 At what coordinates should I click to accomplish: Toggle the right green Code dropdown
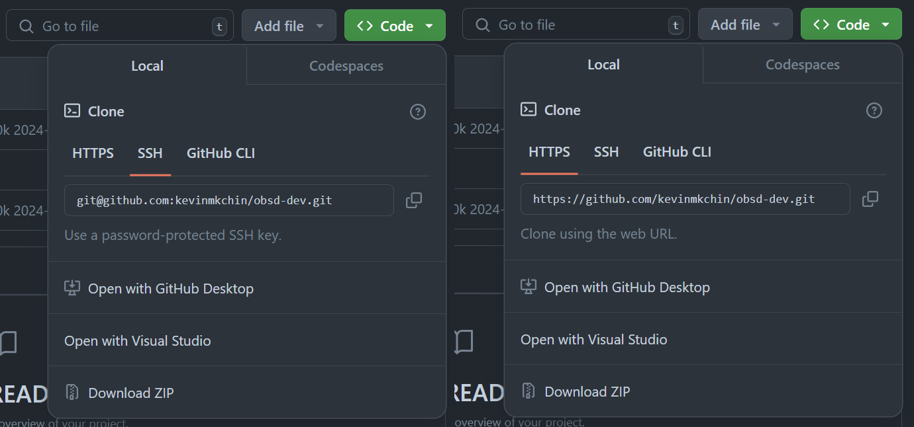click(x=851, y=24)
